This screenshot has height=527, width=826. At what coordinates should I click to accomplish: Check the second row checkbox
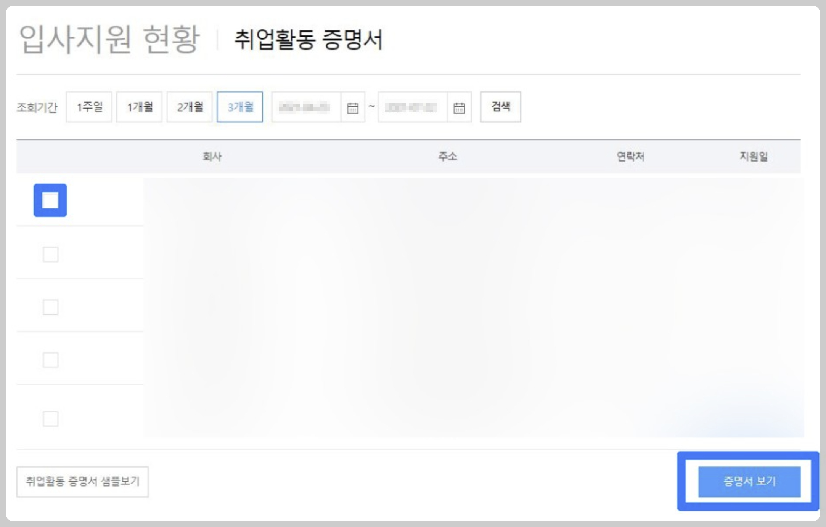pos(50,254)
